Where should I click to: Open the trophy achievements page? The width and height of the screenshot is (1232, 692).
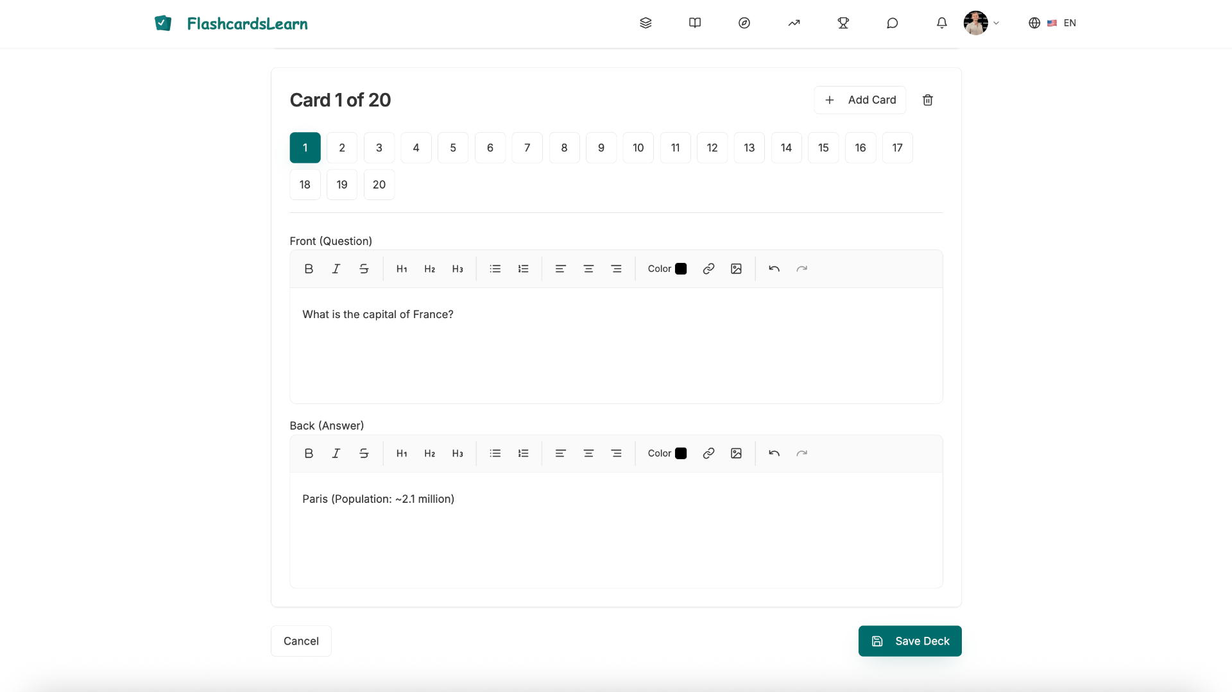coord(843,23)
